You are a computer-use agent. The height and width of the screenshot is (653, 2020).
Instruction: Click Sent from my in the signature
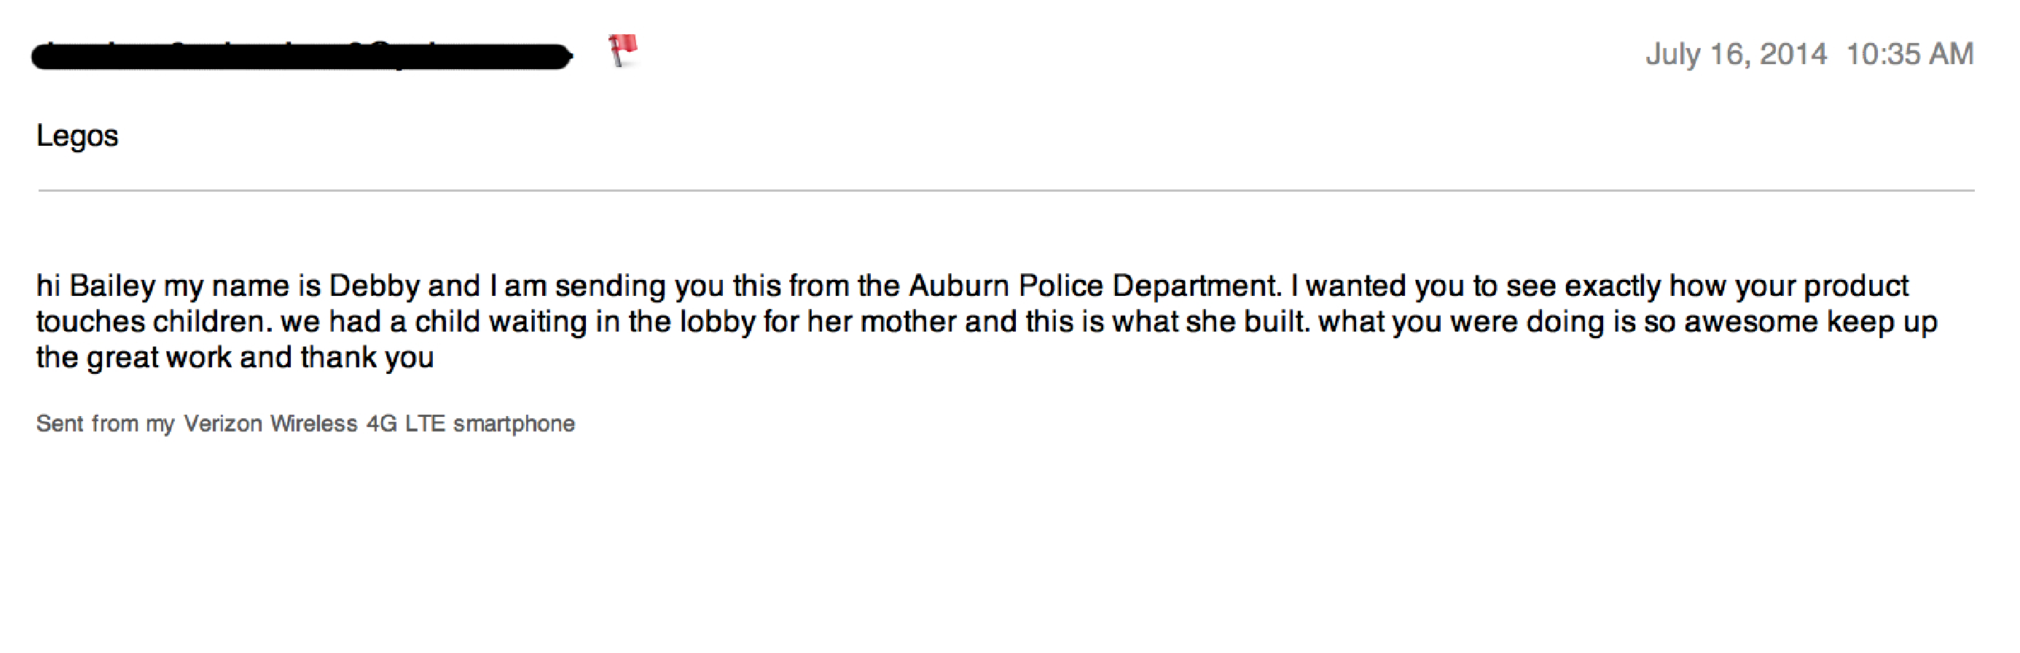pos(105,424)
